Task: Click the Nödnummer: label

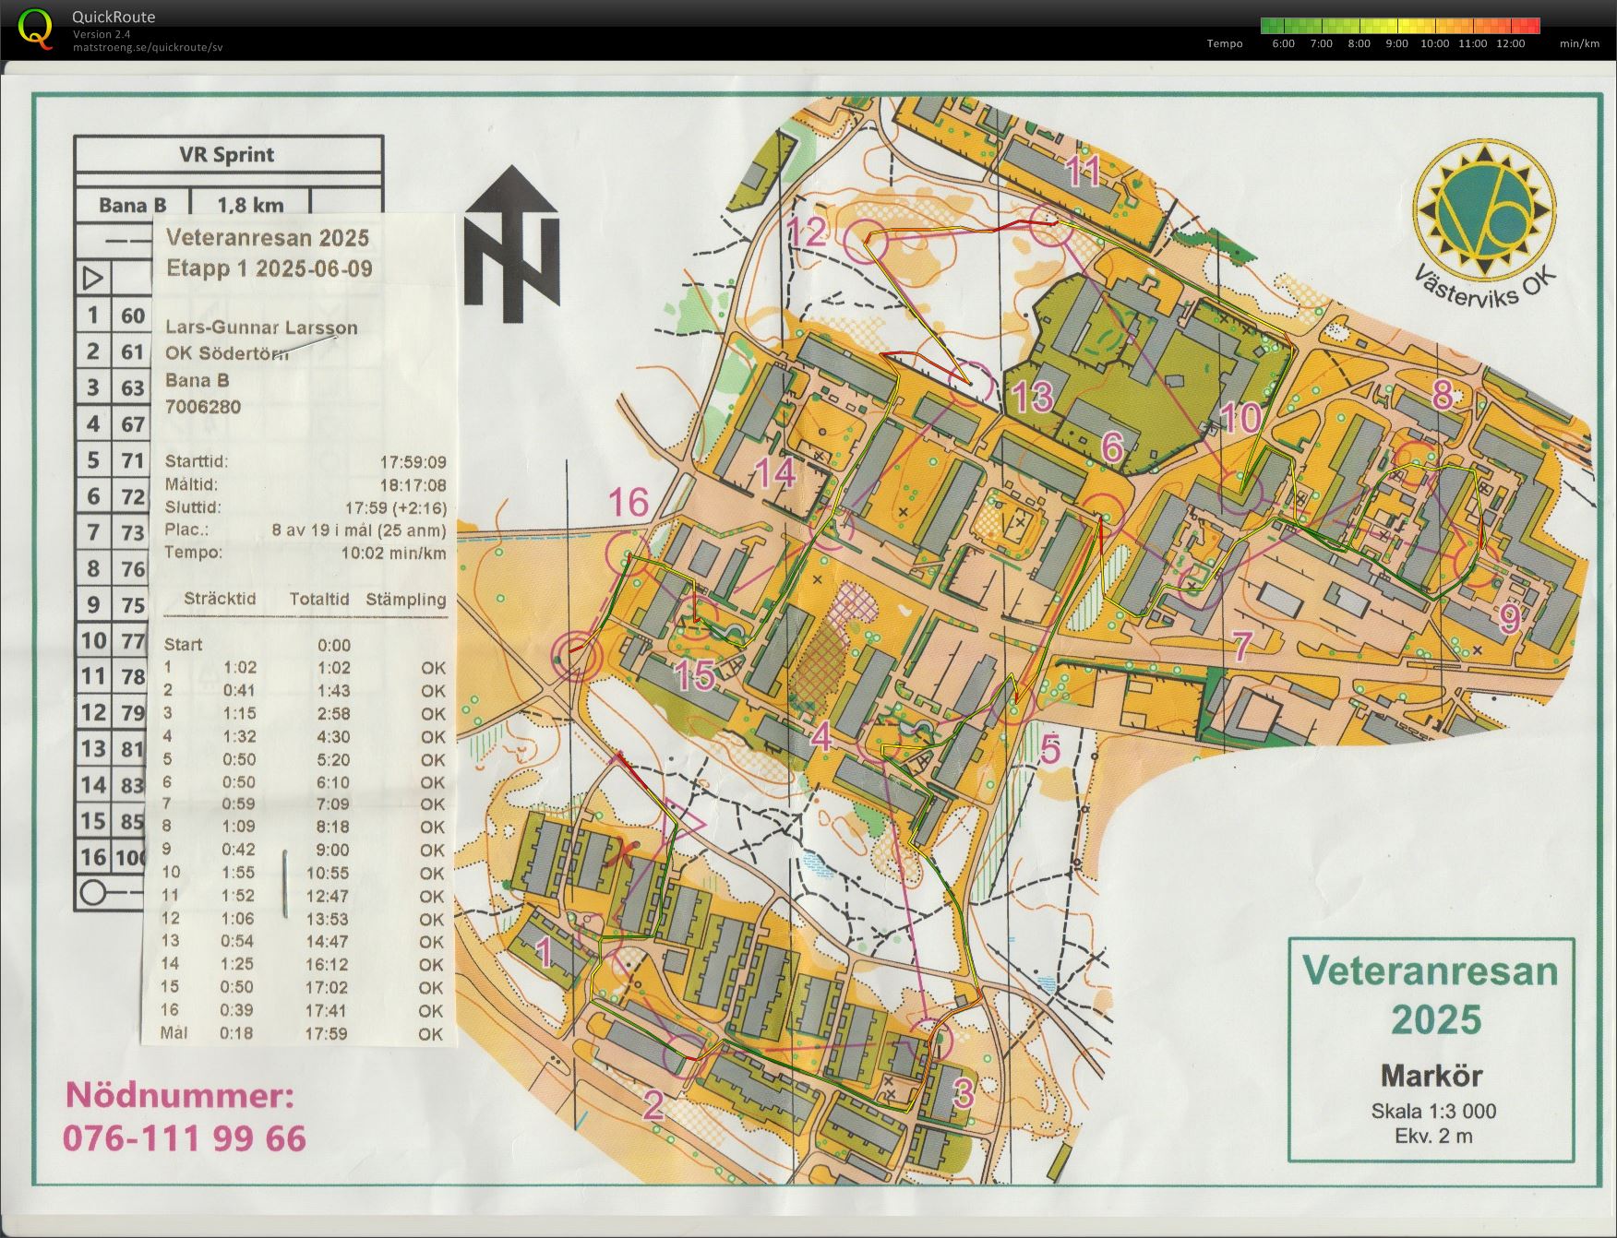Action: click(180, 1096)
